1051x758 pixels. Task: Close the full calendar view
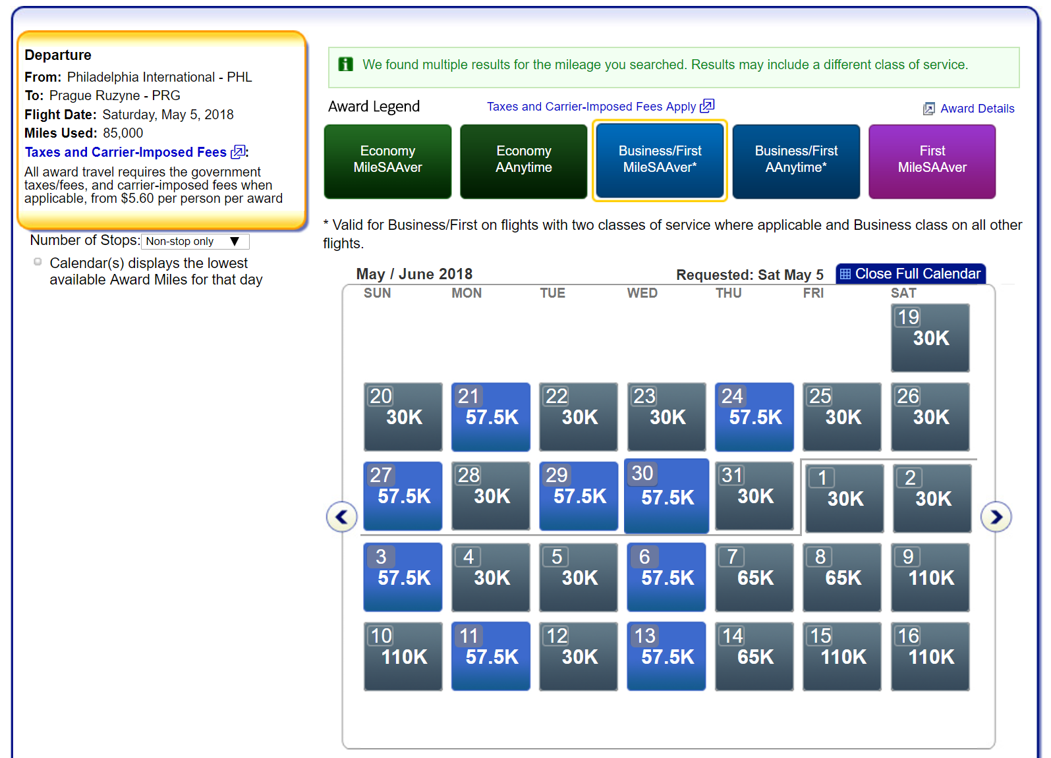coord(911,274)
